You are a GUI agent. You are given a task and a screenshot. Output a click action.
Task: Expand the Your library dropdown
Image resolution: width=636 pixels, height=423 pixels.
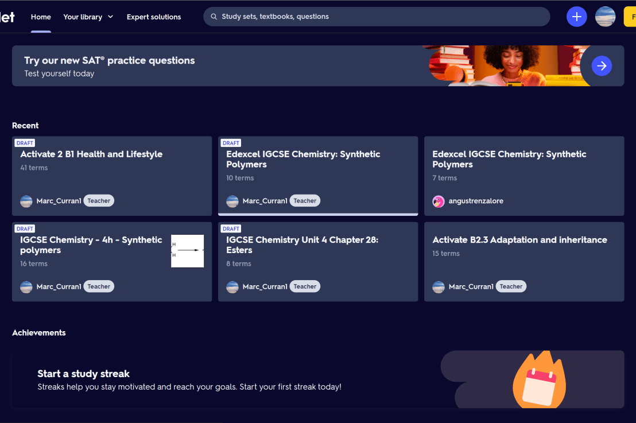coord(83,17)
